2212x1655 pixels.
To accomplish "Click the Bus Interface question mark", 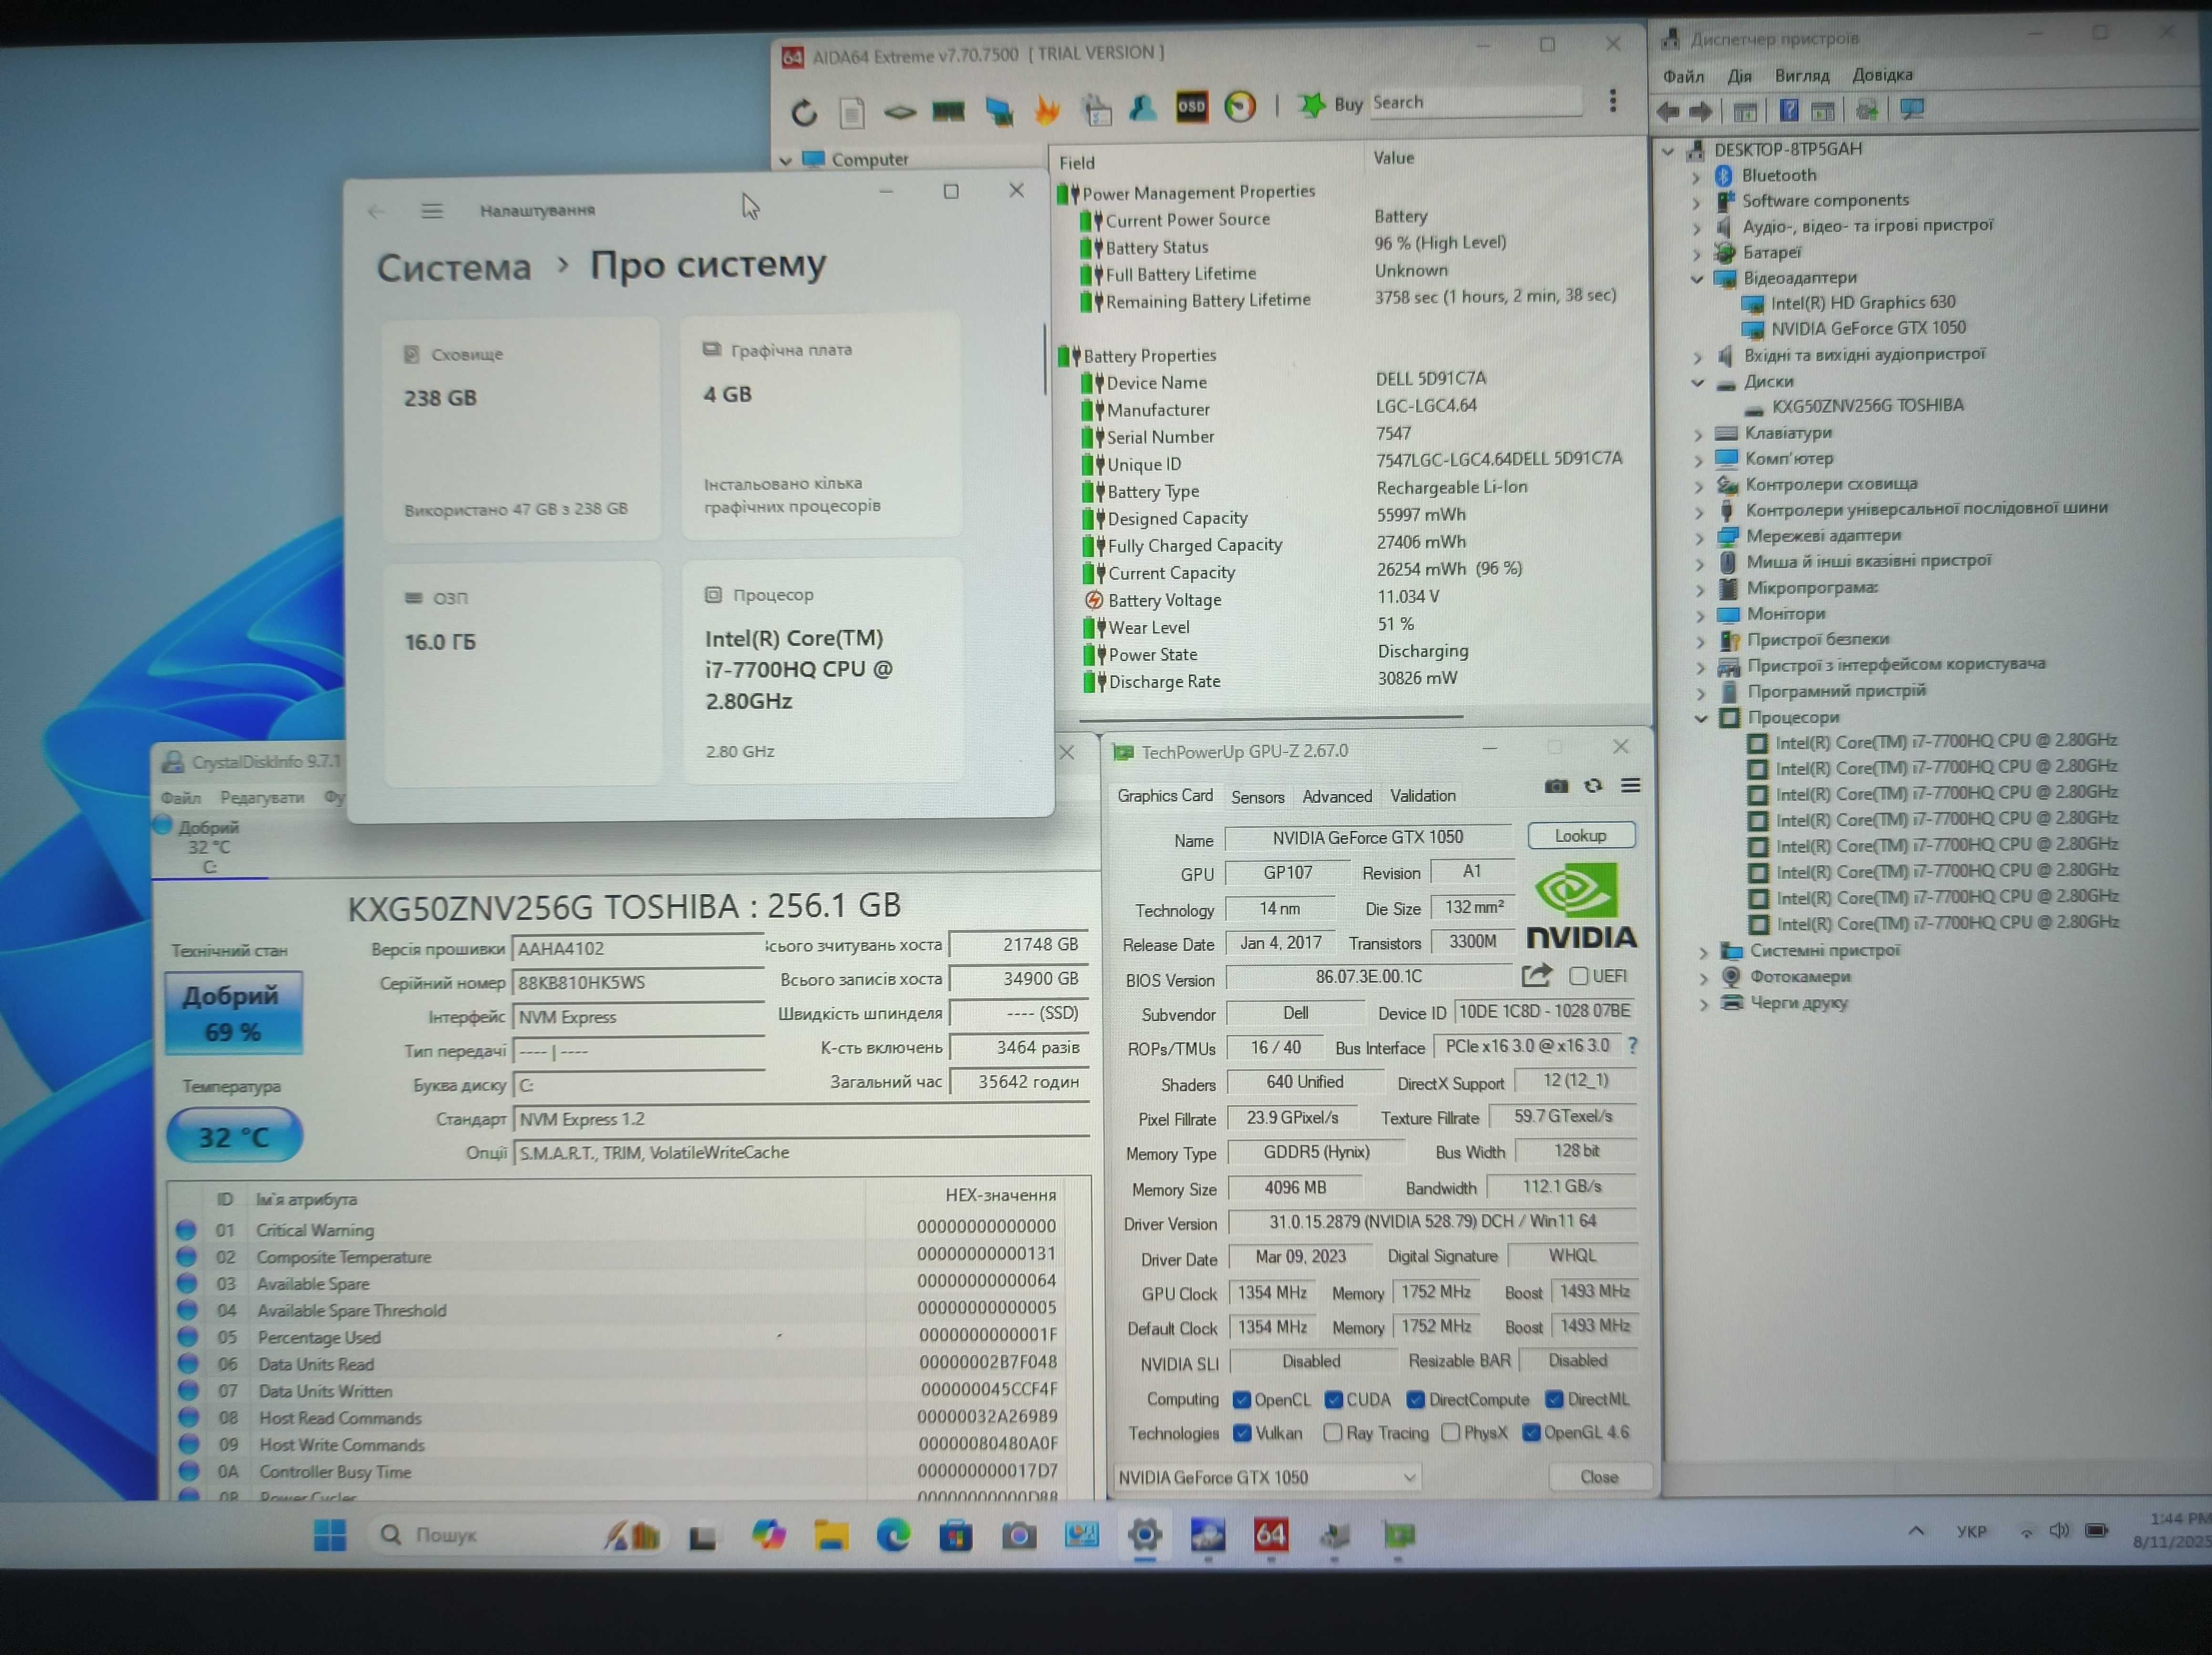I will [x=1632, y=1046].
